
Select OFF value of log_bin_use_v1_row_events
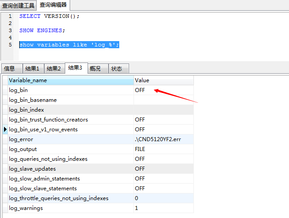pos(163,130)
